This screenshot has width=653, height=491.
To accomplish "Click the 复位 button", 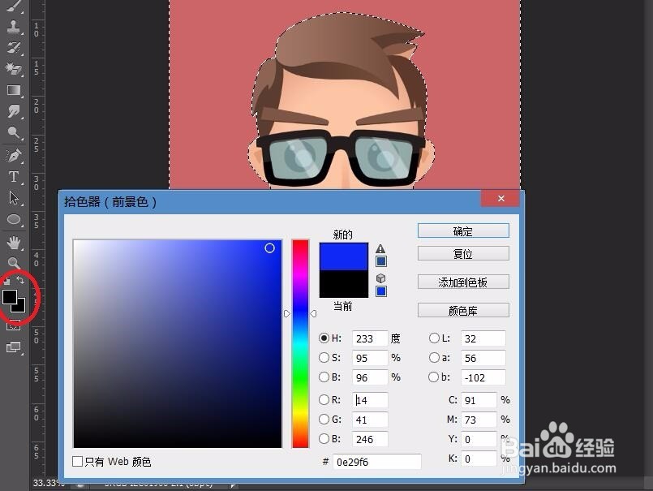I will 463,253.
